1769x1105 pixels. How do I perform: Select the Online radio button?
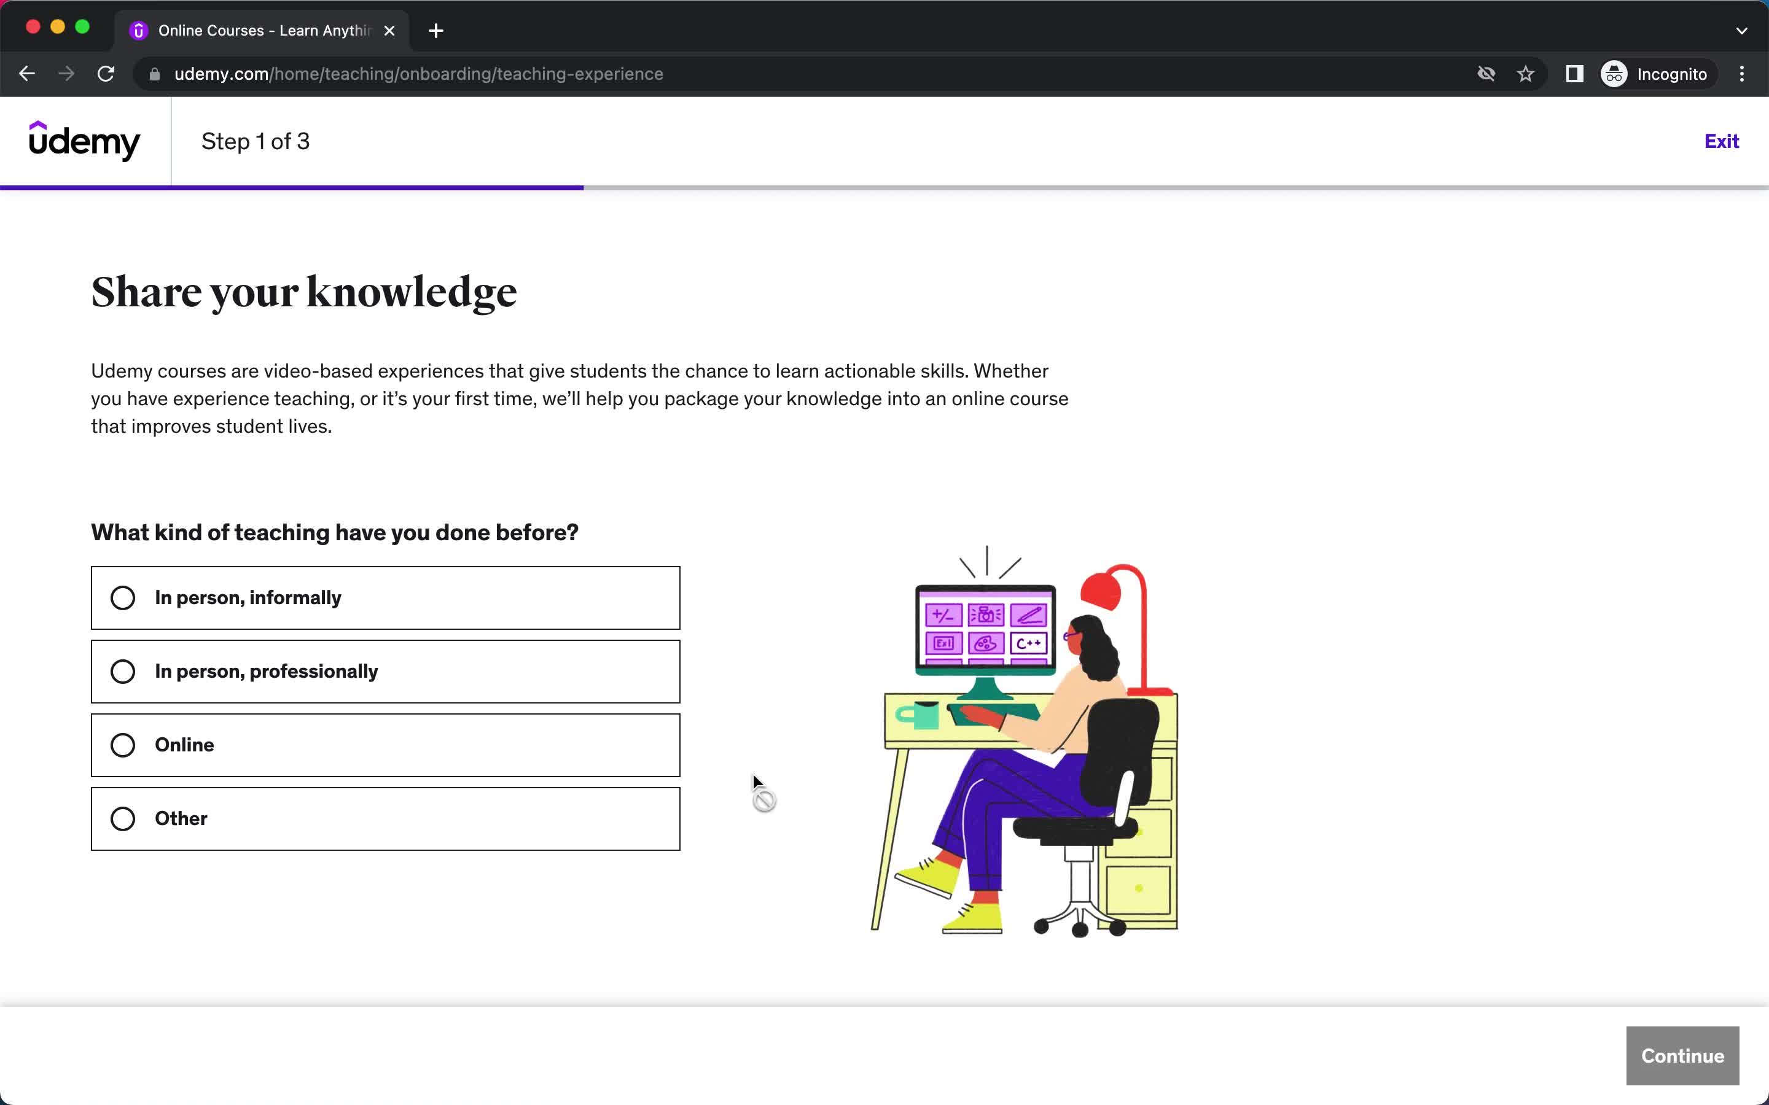pos(123,745)
